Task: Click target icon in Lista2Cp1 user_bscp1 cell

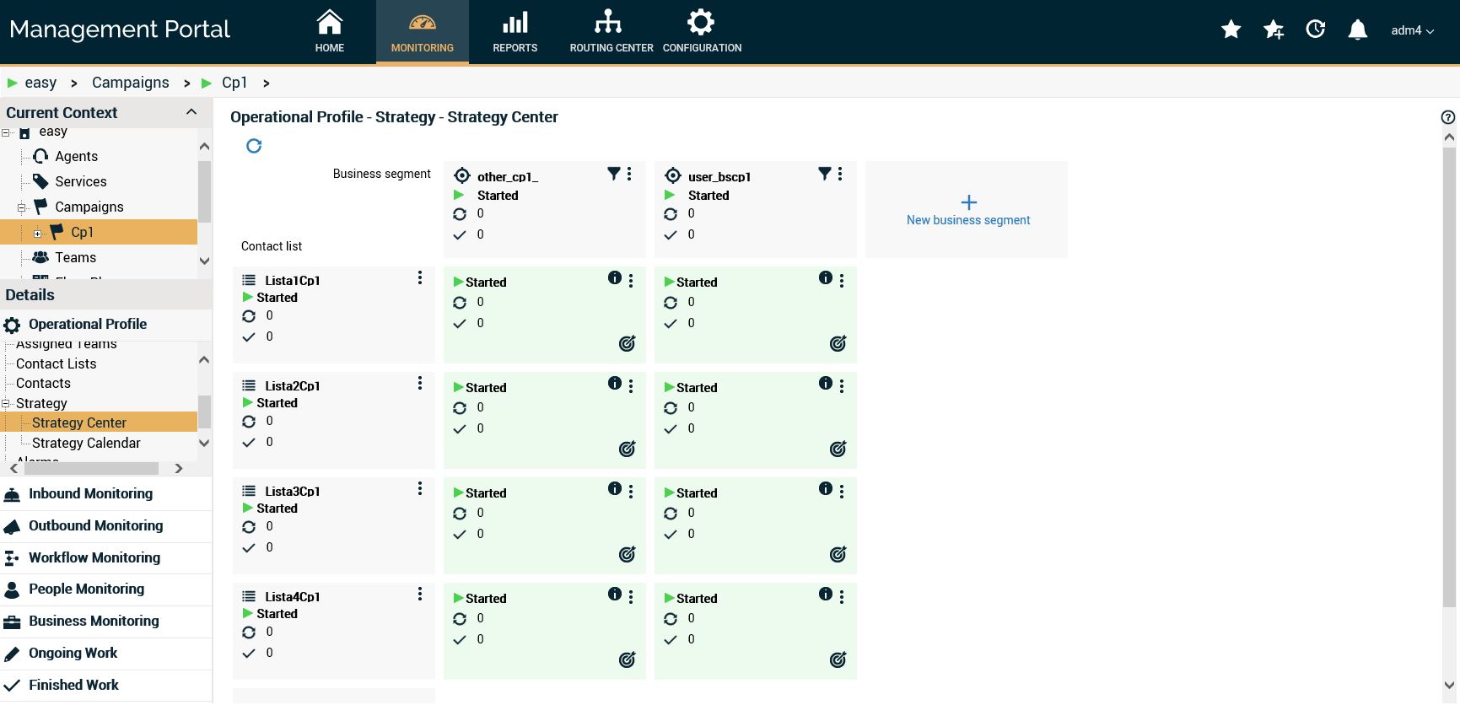Action: (838, 449)
